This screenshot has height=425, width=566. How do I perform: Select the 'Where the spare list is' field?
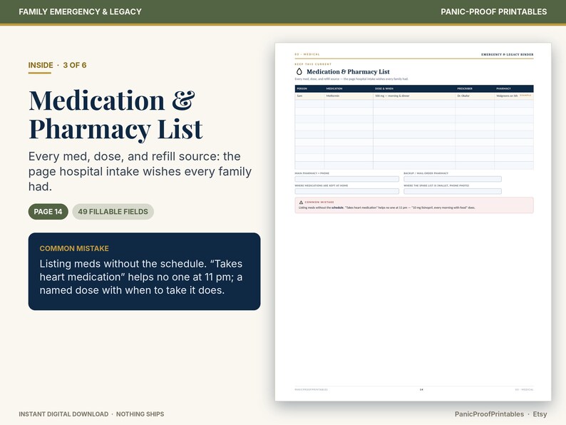point(453,191)
